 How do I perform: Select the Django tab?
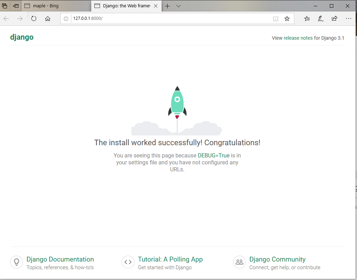[x=126, y=6]
